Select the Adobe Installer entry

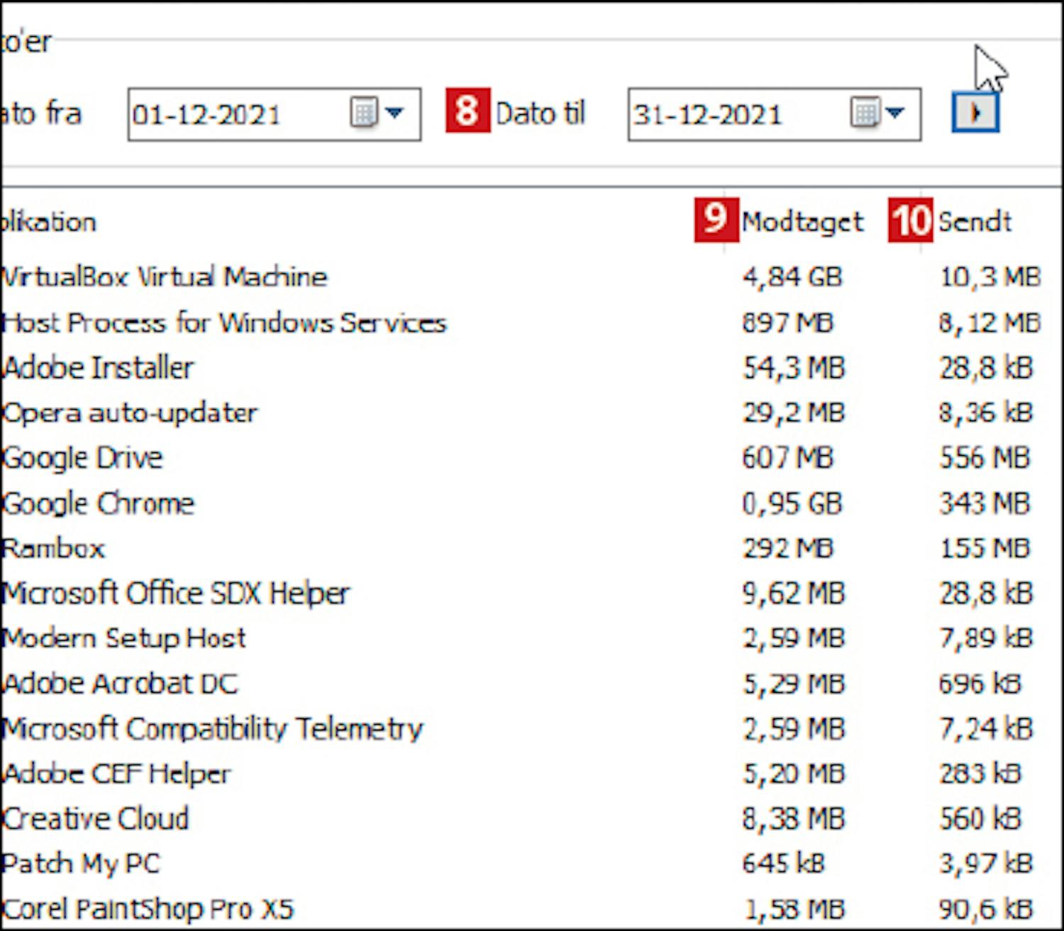point(99,368)
